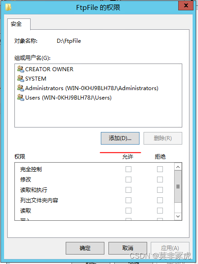Screen dimensions: 198x264
Task: Click 确定 to confirm
Action: tap(85, 248)
